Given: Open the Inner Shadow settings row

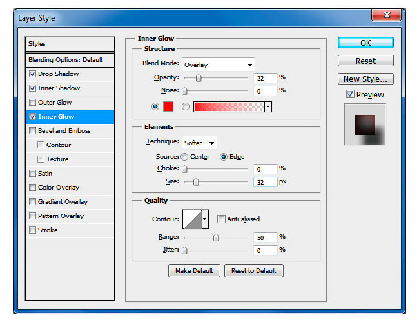Looking at the screenshot, I should tap(70, 88).
